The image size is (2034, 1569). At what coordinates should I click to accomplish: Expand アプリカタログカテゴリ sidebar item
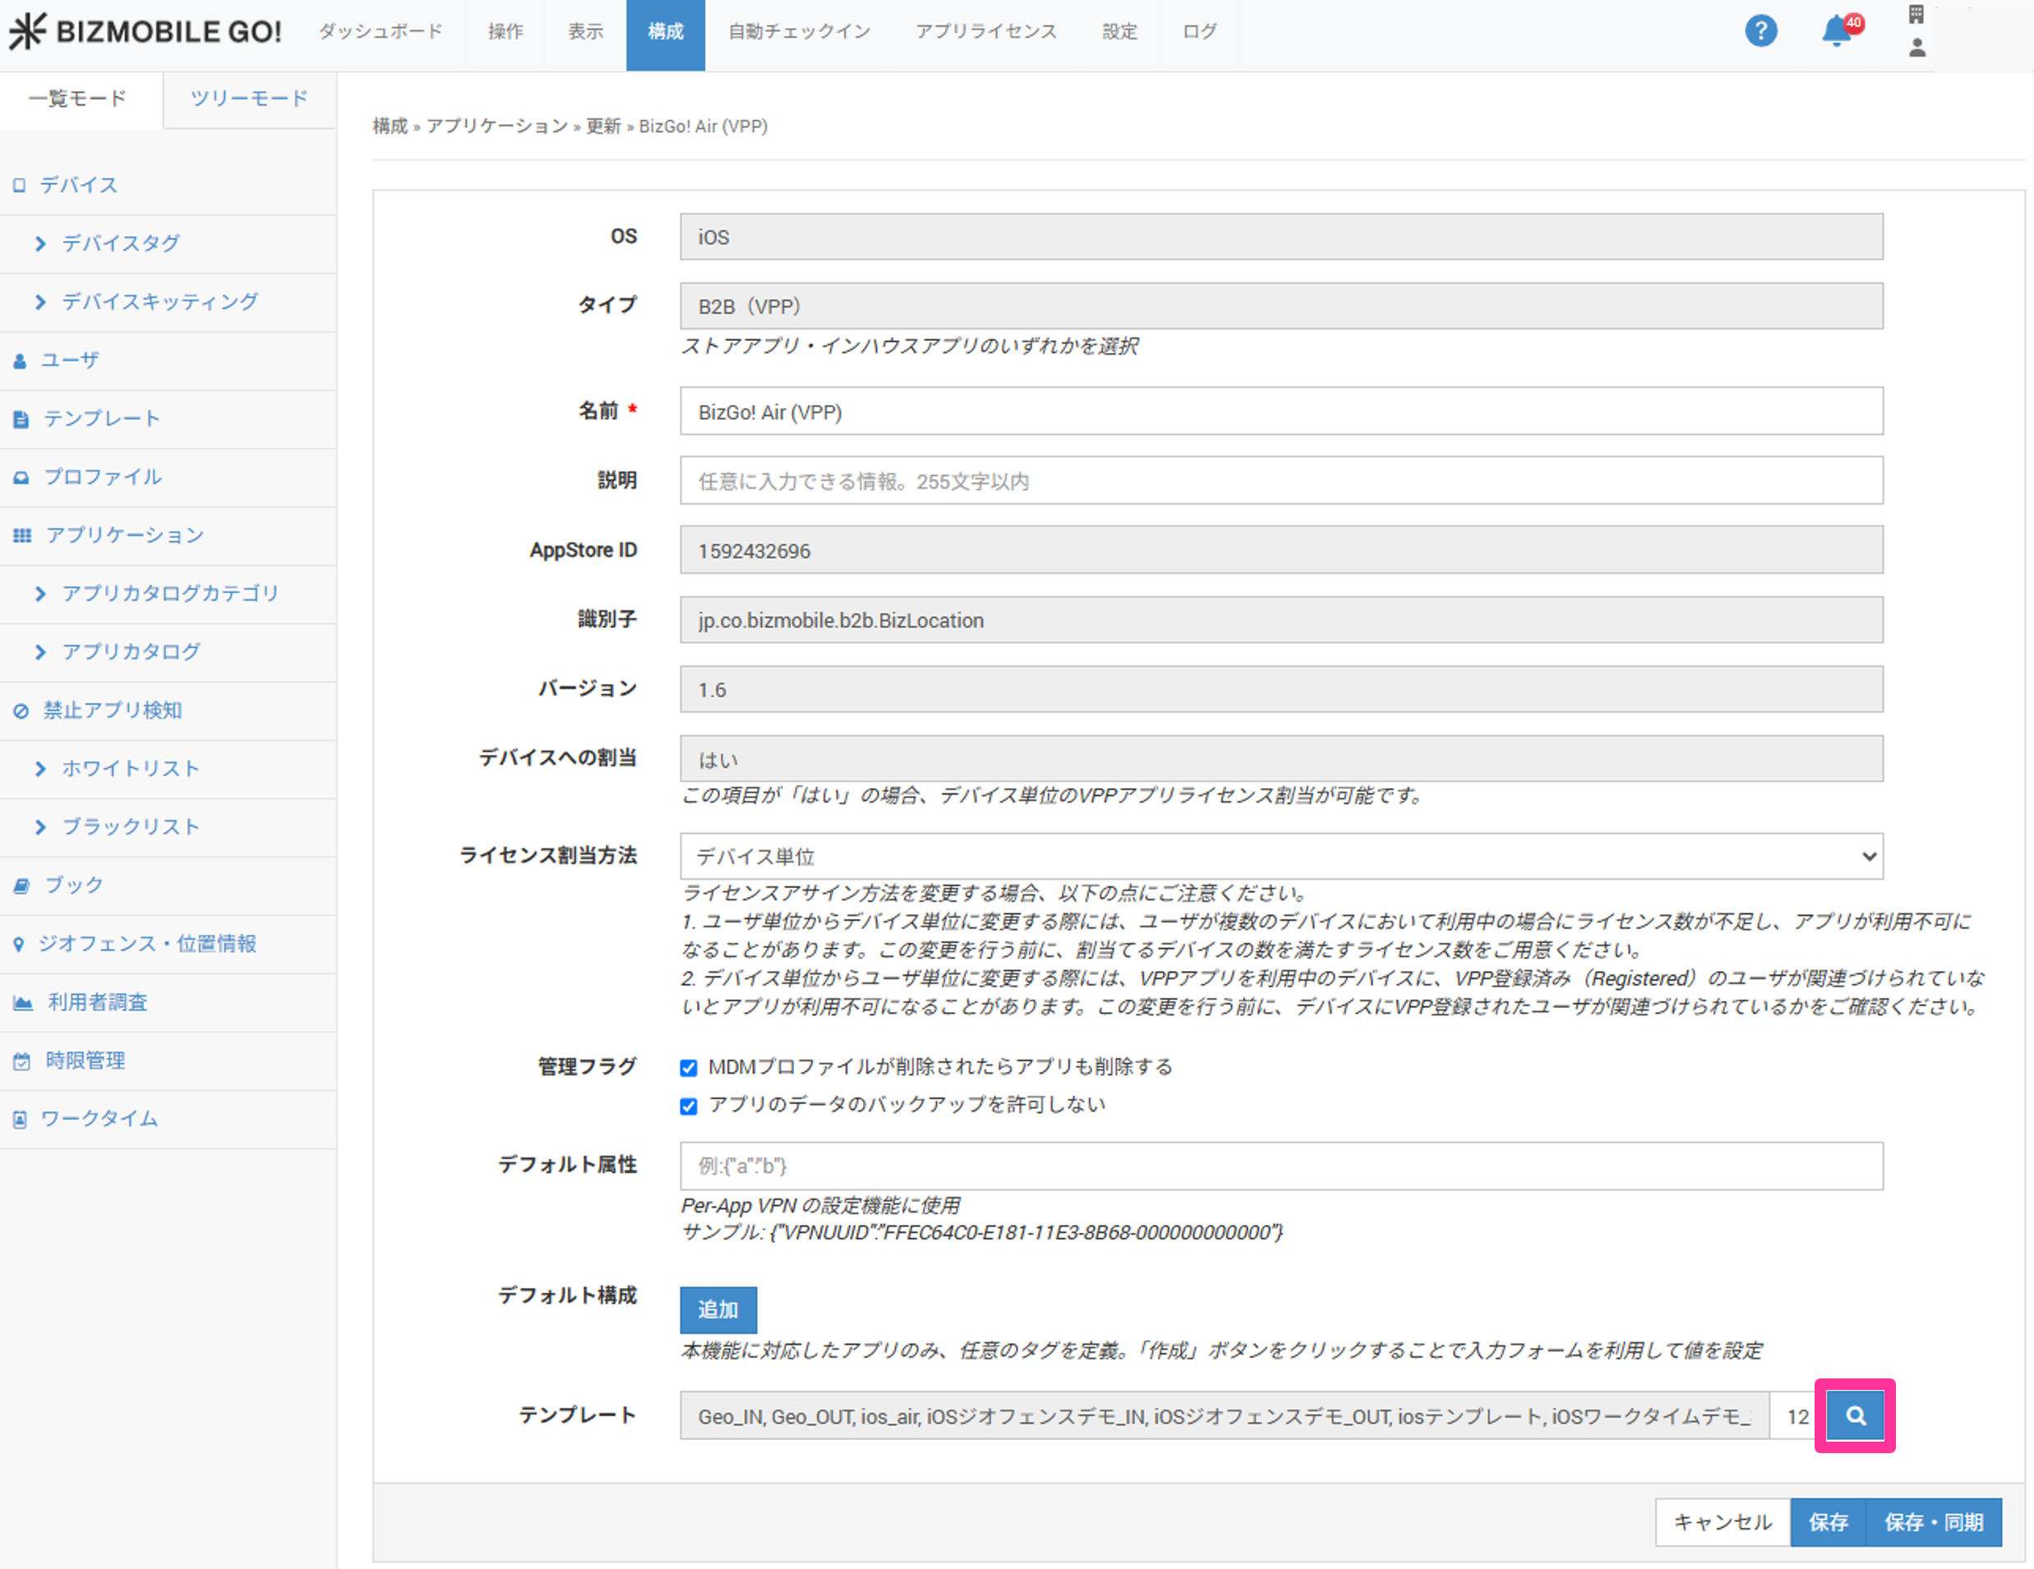coord(169,593)
